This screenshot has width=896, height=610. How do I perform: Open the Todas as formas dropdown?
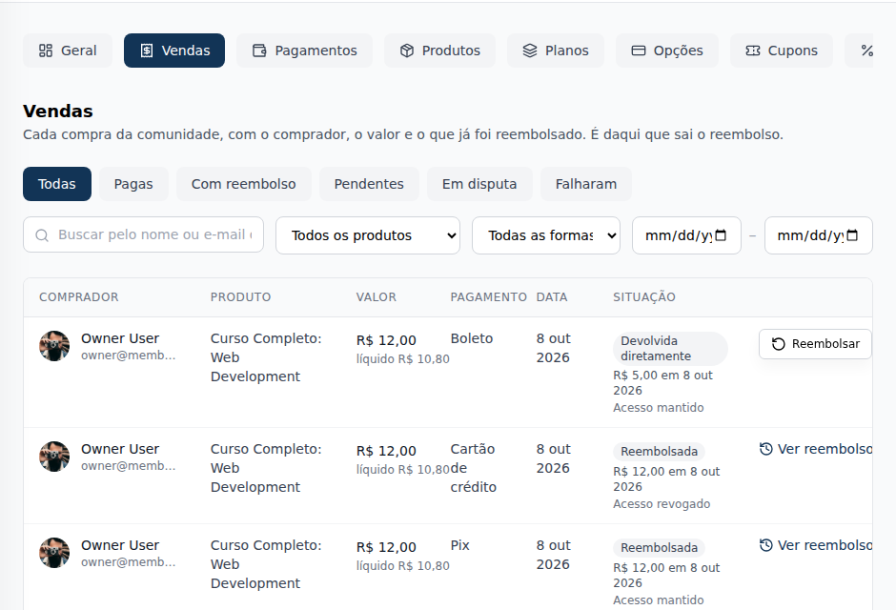click(x=546, y=235)
